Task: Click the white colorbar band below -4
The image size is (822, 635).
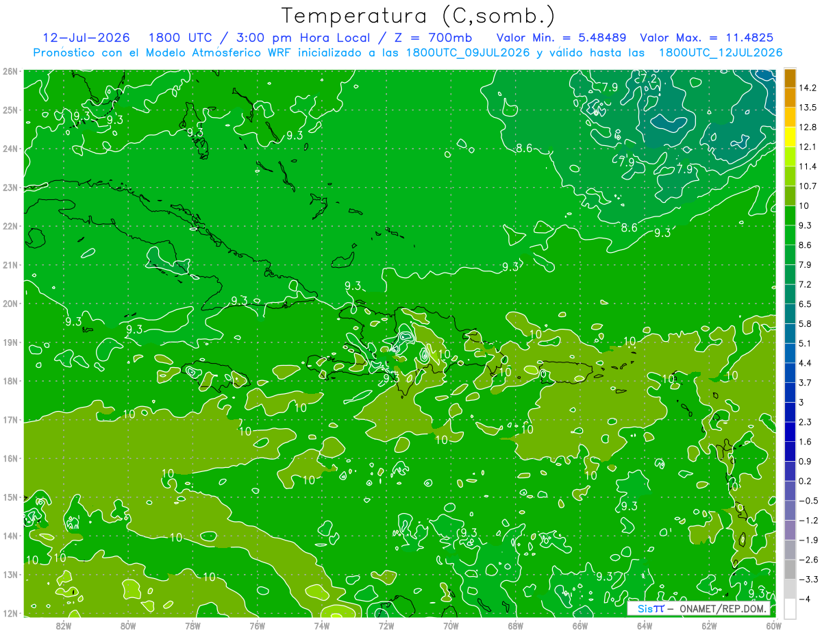Action: [x=790, y=608]
